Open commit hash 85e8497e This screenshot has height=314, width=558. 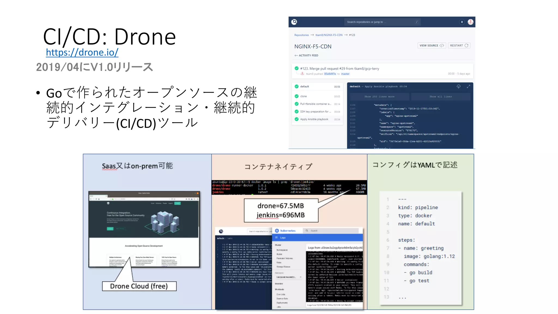(x=330, y=74)
